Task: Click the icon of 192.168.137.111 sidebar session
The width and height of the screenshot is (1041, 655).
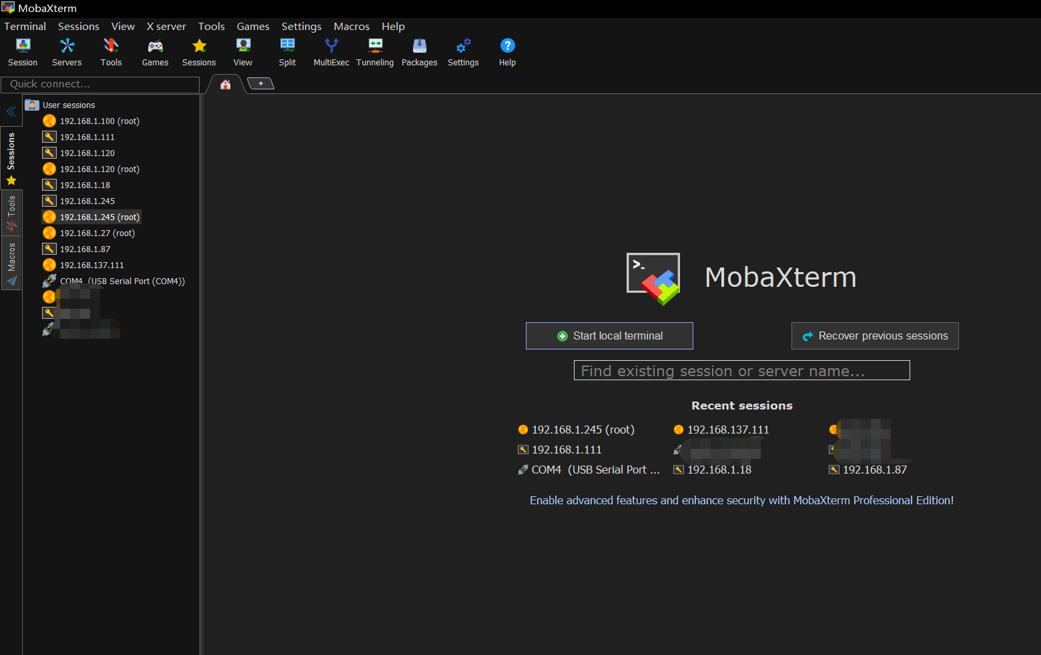Action: coord(49,265)
